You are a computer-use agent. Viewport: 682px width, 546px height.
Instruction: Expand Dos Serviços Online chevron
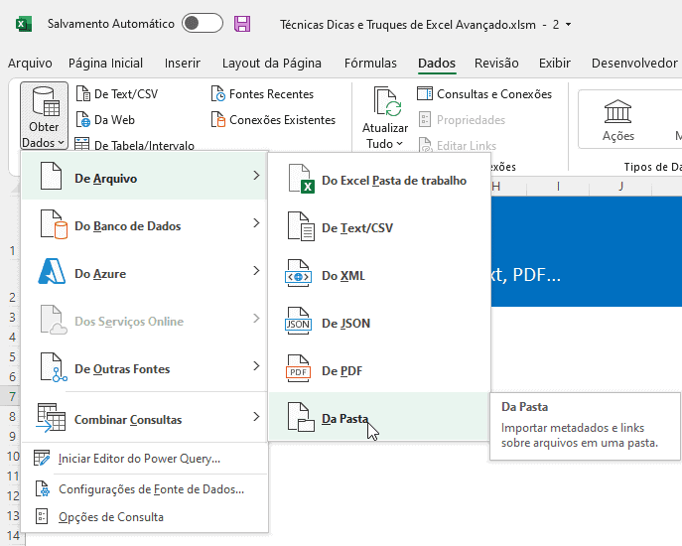pyautogui.click(x=256, y=319)
